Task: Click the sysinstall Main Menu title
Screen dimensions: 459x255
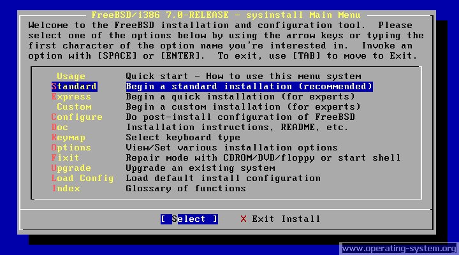Action: (226, 15)
